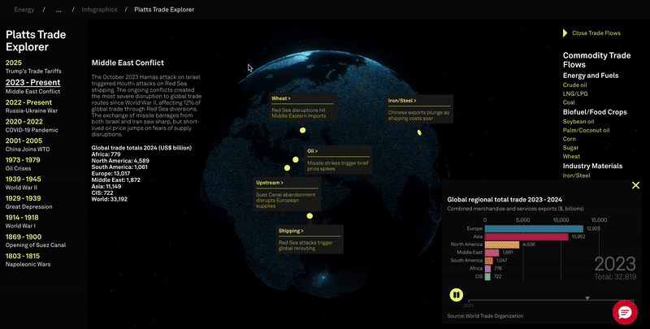Go to Infographics breadcrumb
Screen dimensions: 650x329
pyautogui.click(x=99, y=10)
